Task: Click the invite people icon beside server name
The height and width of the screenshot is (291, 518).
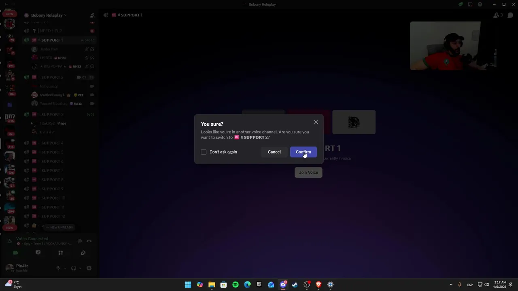Action: [x=92, y=15]
